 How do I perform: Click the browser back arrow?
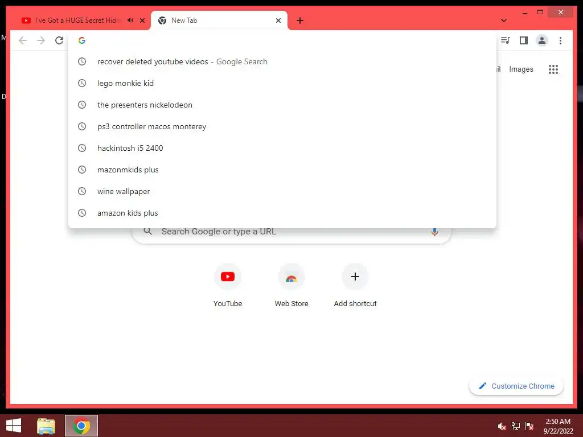(23, 40)
